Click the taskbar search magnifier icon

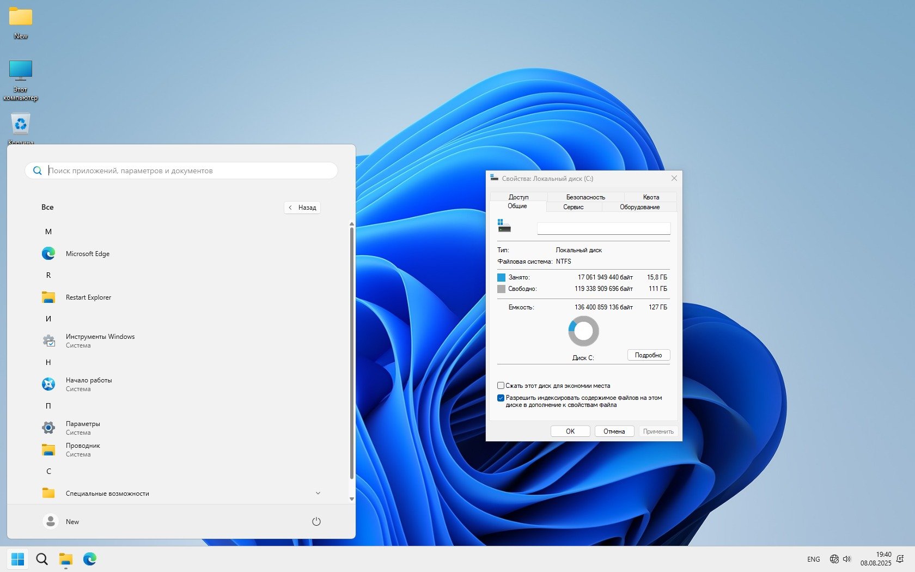click(42, 559)
